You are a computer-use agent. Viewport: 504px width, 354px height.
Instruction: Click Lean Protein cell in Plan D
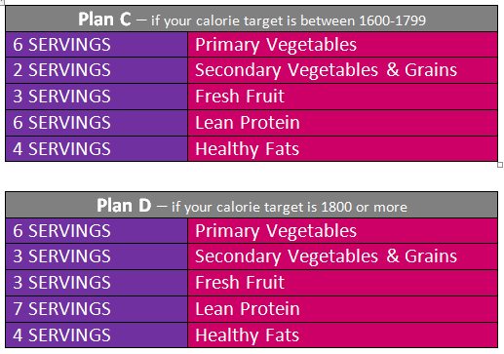pos(342,309)
